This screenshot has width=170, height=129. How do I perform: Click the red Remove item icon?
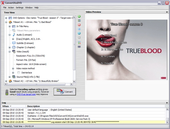pyautogui.click(x=79, y=25)
